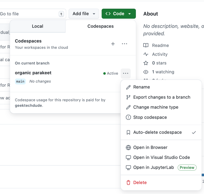Click the pencil icon beside Rename
The image size is (204, 194).
[128, 87]
